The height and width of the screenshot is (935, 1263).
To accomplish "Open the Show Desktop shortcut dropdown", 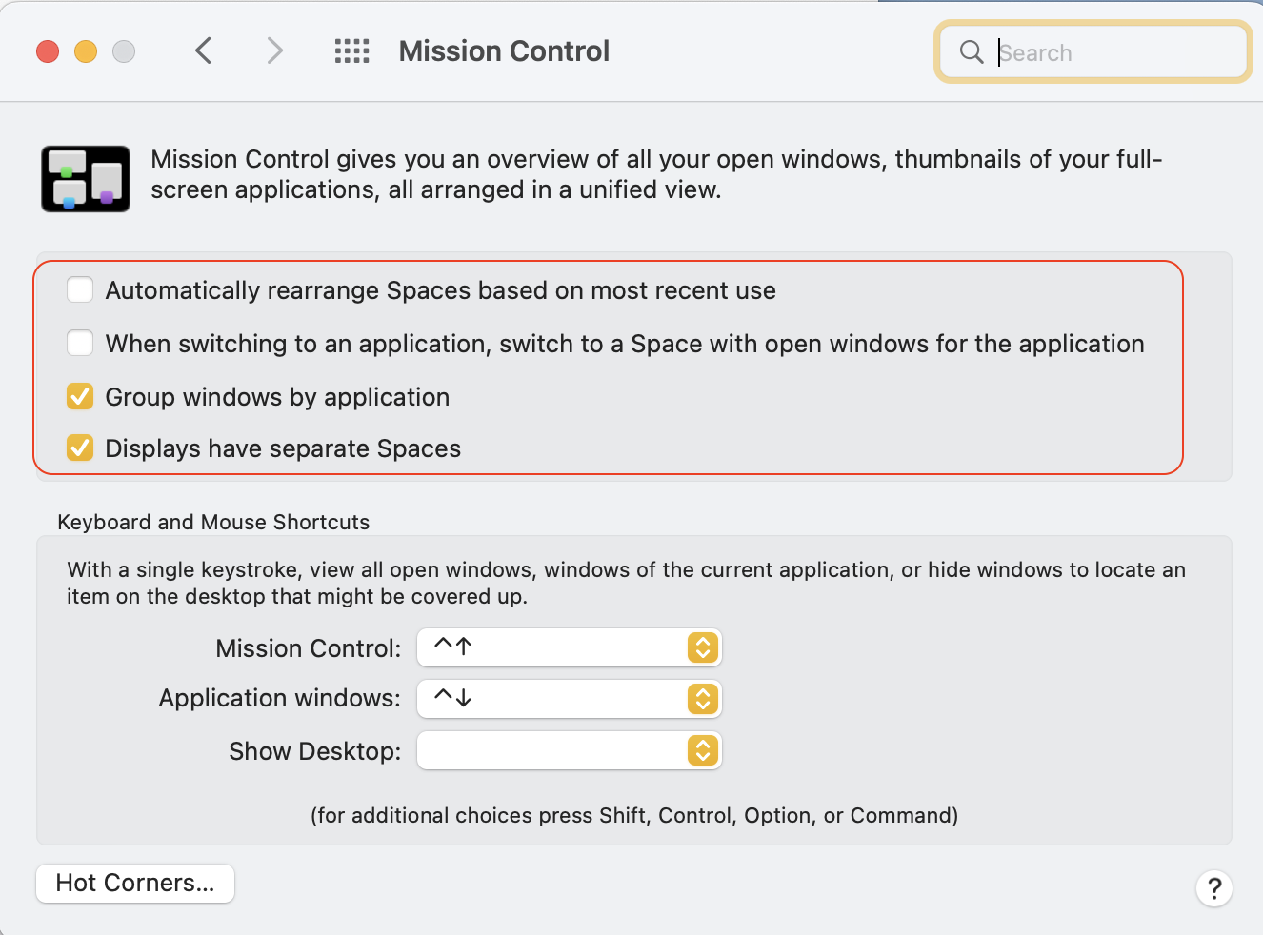I will pyautogui.click(x=570, y=750).
